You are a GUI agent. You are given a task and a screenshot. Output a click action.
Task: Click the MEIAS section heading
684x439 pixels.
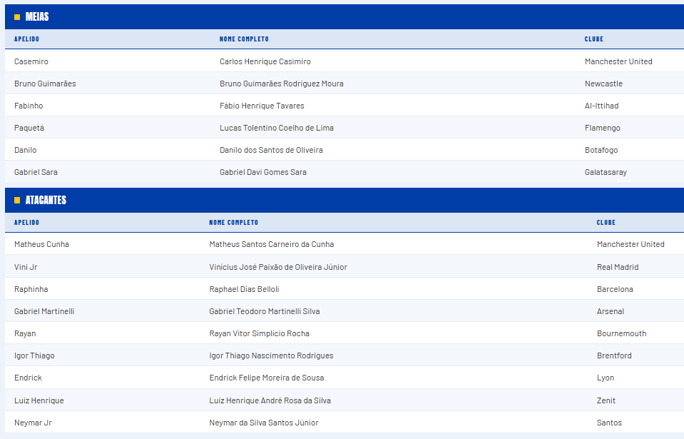[x=37, y=17]
